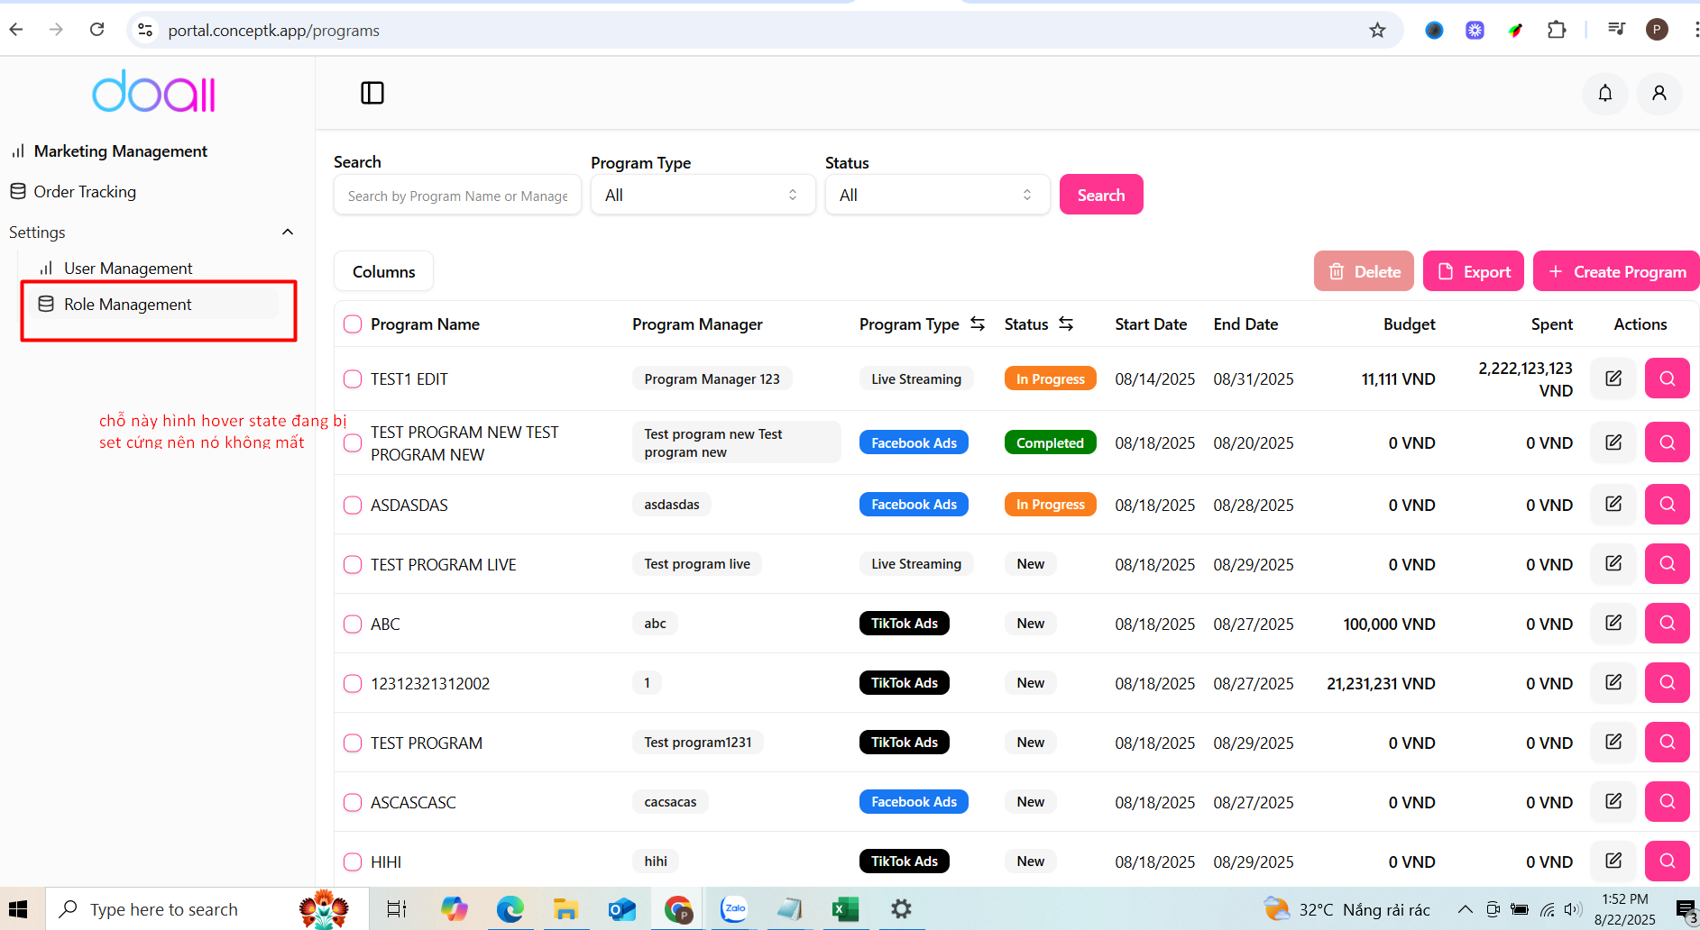Open the user profile icon
The width and height of the screenshot is (1700, 930).
(x=1659, y=93)
